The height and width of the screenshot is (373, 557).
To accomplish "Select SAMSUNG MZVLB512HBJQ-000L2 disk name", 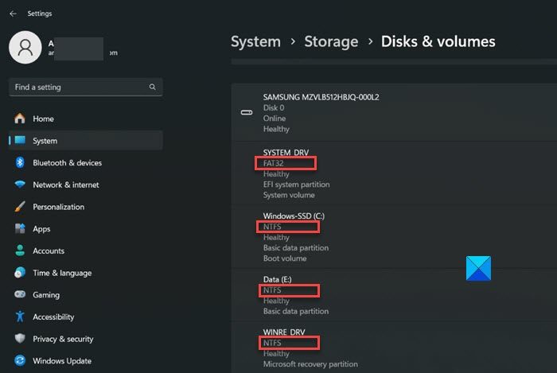I will coord(321,97).
